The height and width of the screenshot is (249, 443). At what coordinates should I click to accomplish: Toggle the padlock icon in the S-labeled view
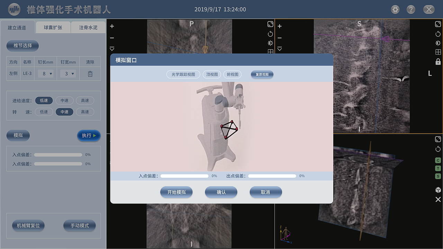[438, 62]
